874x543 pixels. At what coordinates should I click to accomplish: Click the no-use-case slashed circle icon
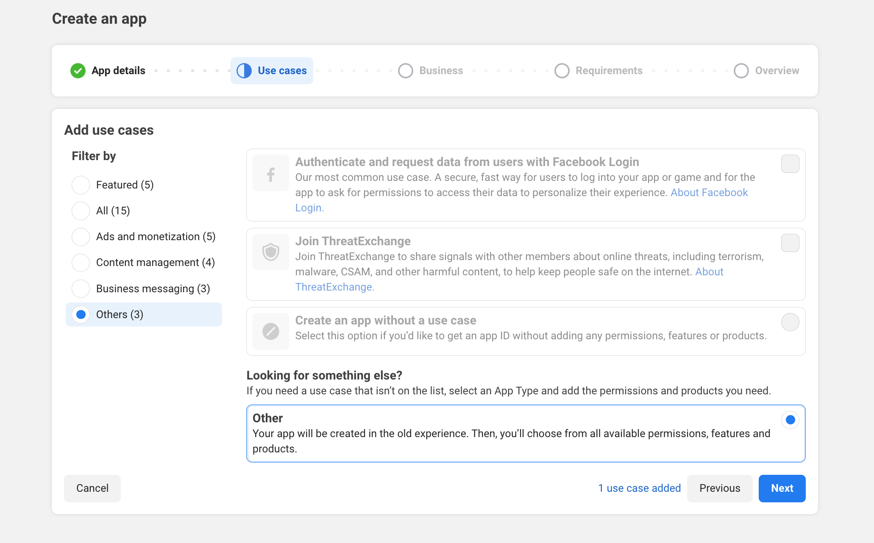pyautogui.click(x=271, y=331)
